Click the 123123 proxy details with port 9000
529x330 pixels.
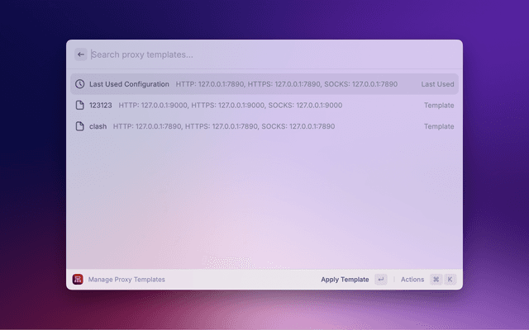[230, 106]
